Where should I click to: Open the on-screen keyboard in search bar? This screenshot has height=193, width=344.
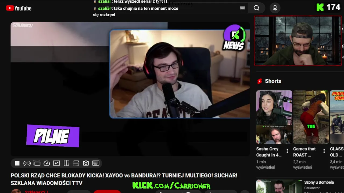click(242, 8)
